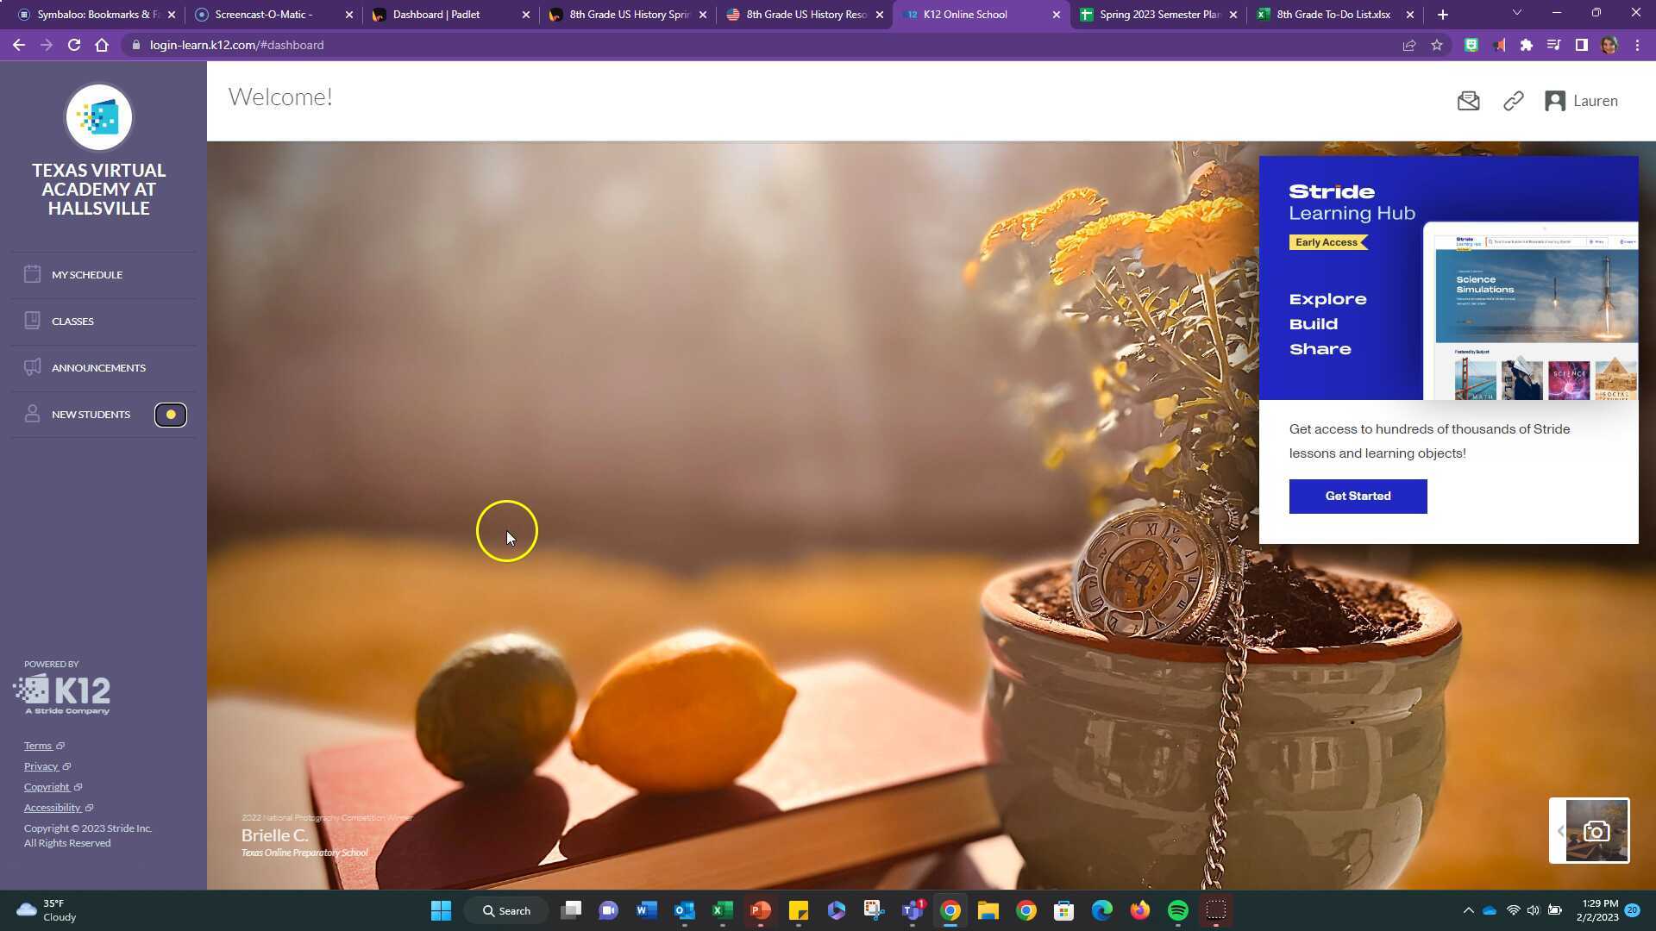Viewport: 1656px width, 931px height.
Task: Expand the tab search chevron
Action: (1516, 13)
